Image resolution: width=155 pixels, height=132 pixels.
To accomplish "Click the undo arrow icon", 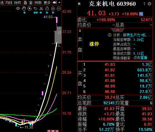I will tap(35, 9).
